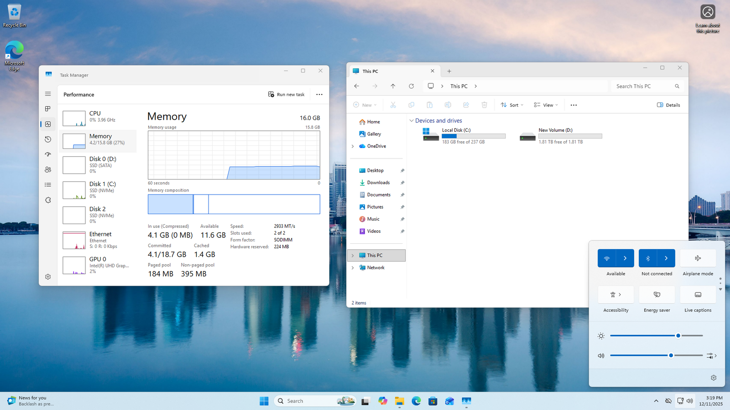Open quick settings gear icon
730x410 pixels.
714,378
